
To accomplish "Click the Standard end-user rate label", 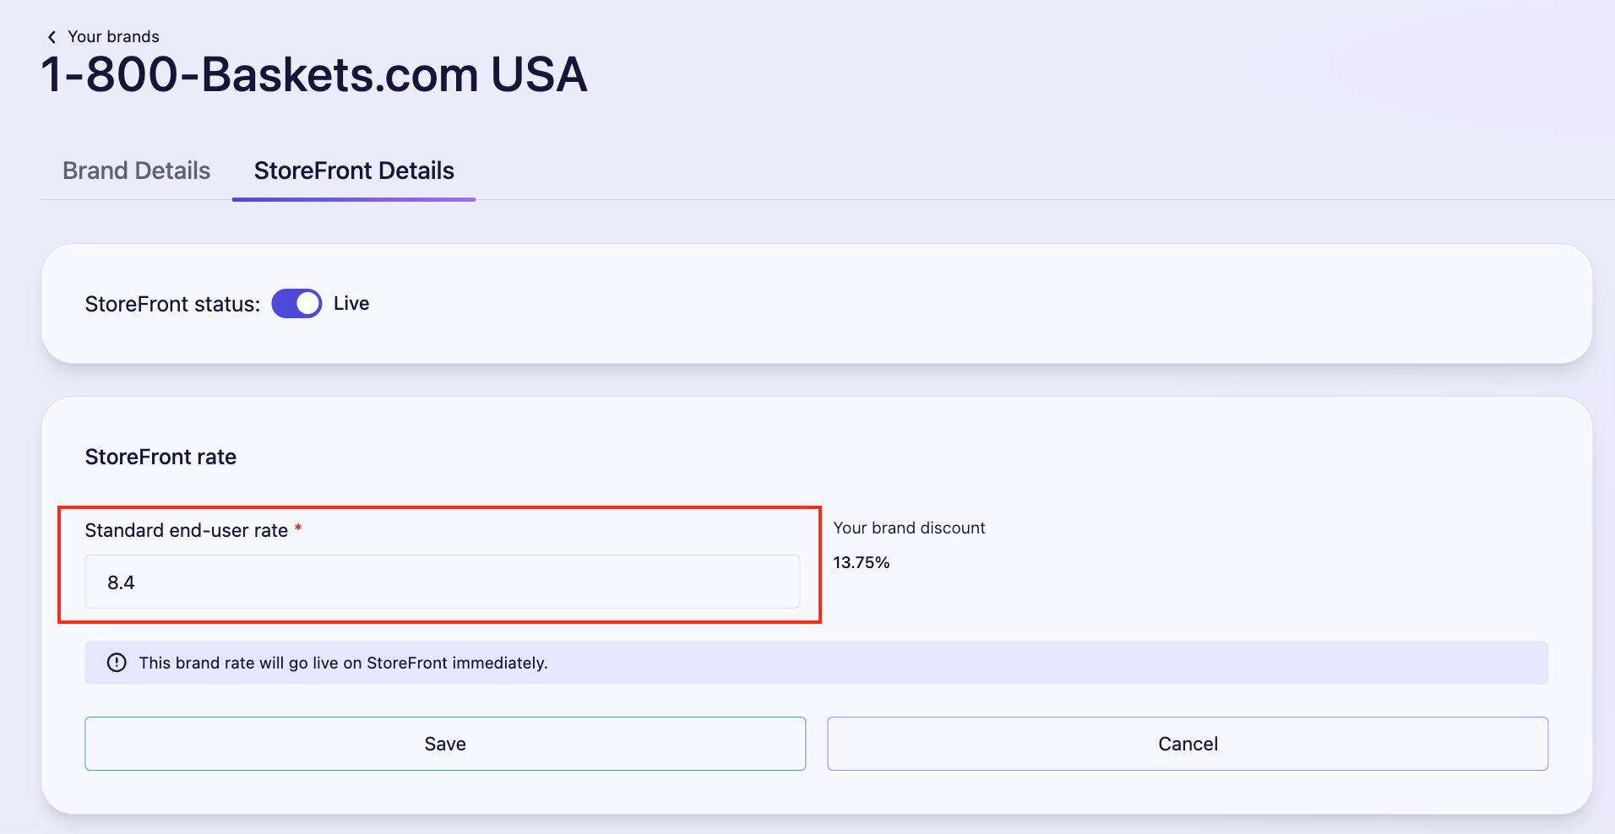I will click(x=187, y=530).
